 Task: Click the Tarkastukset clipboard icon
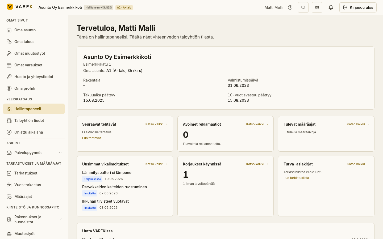tap(9, 173)
